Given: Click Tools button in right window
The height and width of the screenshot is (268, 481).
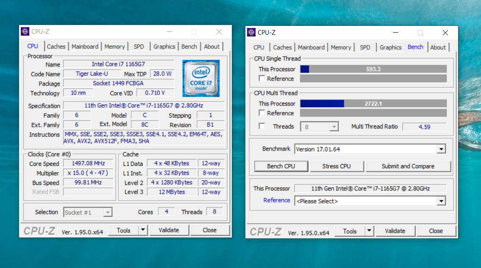Looking at the screenshot, I should (350, 231).
